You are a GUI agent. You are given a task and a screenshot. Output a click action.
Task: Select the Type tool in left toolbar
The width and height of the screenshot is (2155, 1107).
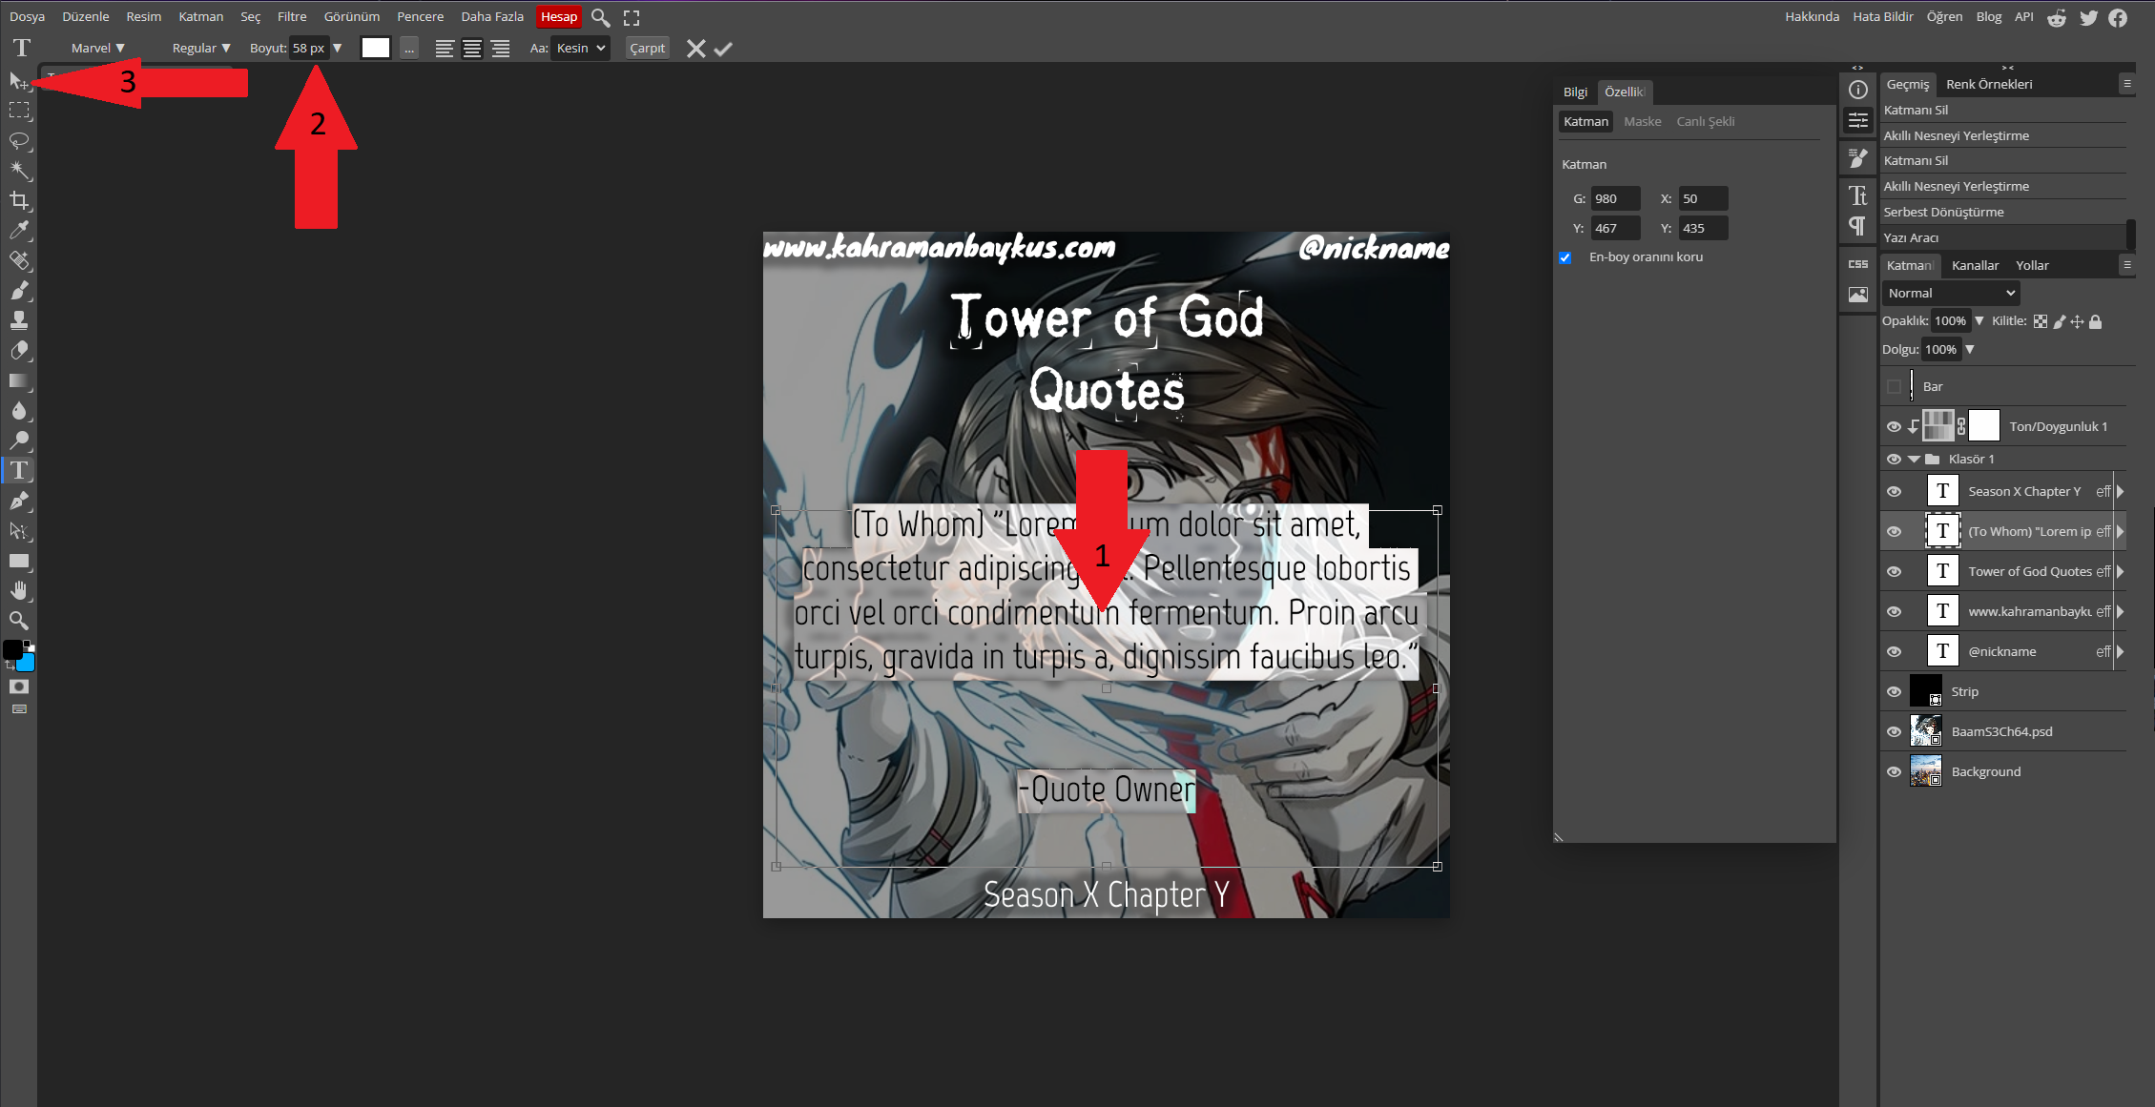[19, 470]
